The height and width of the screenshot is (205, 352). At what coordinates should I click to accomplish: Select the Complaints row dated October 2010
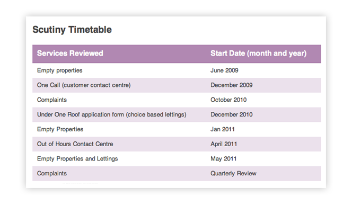point(177,100)
